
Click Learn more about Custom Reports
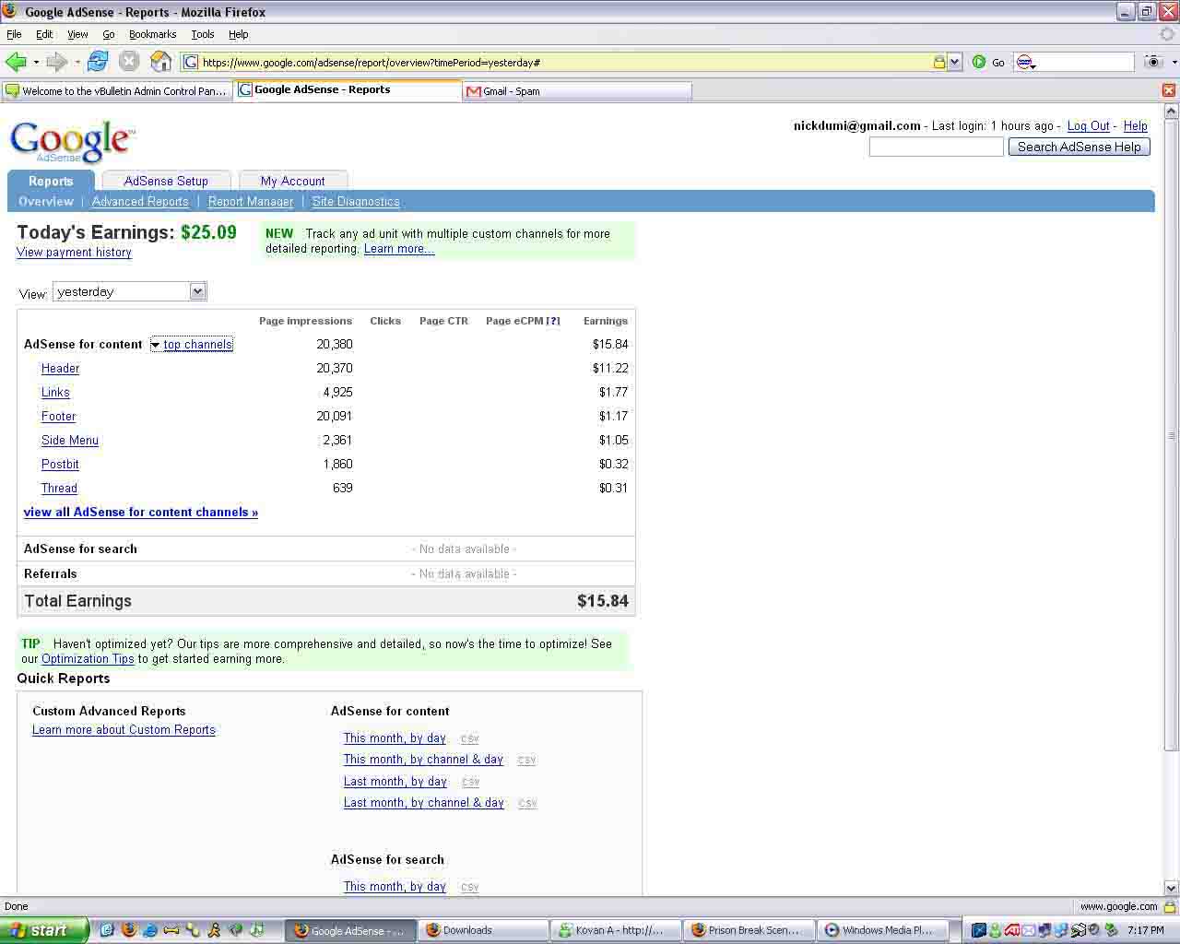[124, 729]
